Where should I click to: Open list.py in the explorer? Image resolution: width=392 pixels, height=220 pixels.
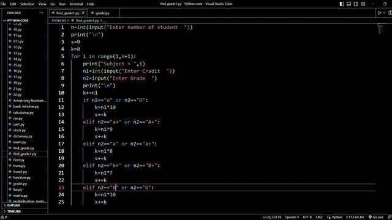pyautogui.click(x=18, y=189)
